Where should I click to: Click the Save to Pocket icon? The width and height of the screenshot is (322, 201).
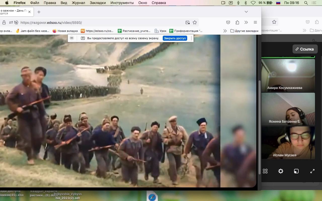coord(228,22)
